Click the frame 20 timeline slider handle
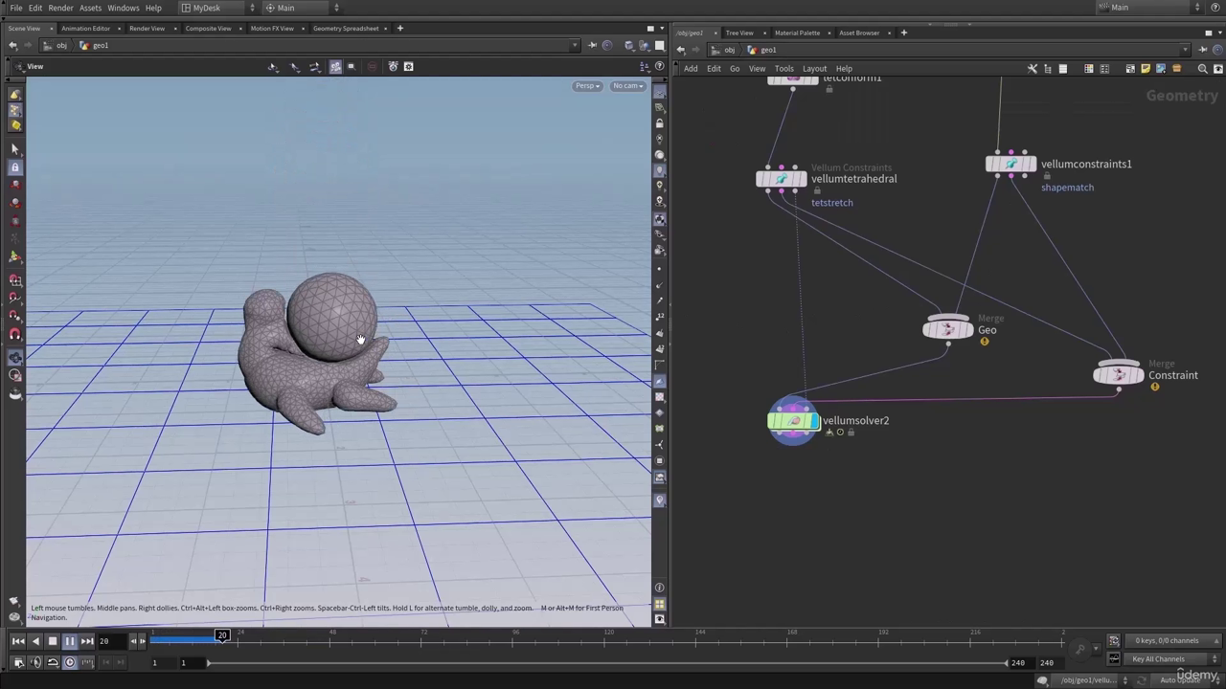Image resolution: width=1226 pixels, height=689 pixels. pos(221,635)
